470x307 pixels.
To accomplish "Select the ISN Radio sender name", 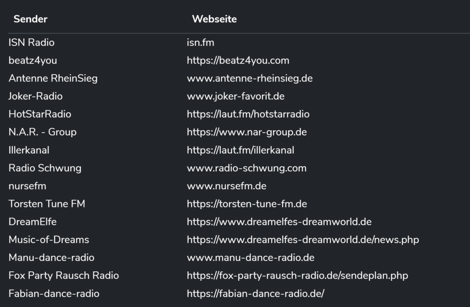I will [31, 43].
